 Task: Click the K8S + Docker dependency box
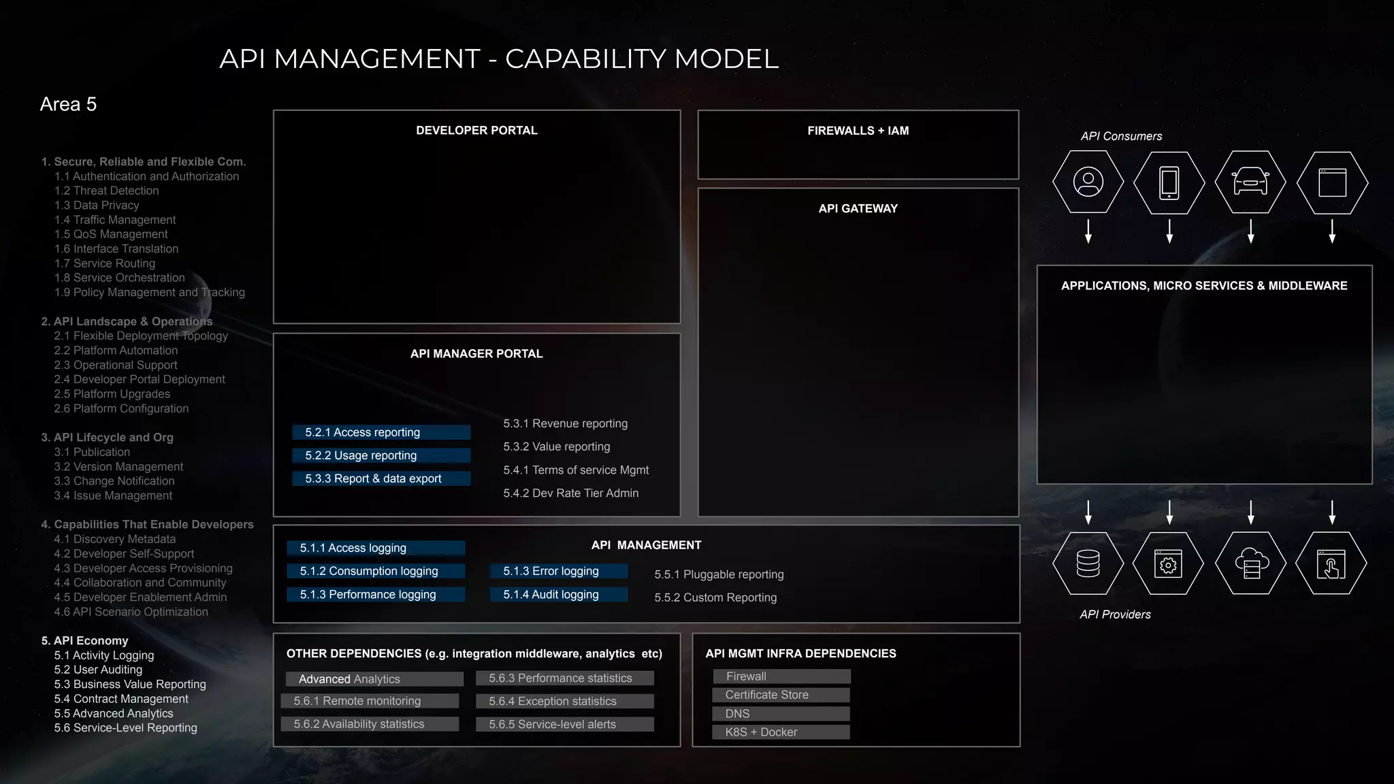tap(781, 732)
